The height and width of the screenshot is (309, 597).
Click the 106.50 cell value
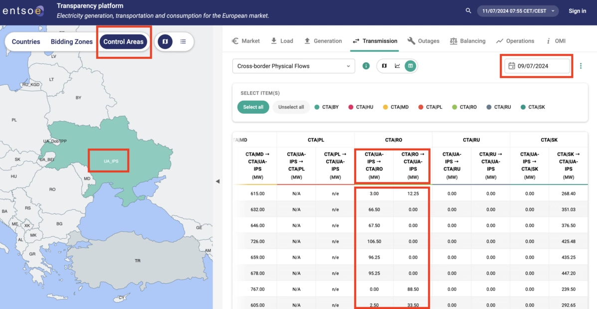374,242
